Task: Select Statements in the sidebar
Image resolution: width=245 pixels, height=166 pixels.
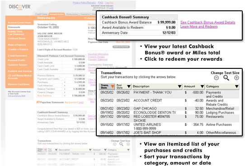Action: click(x=20, y=27)
